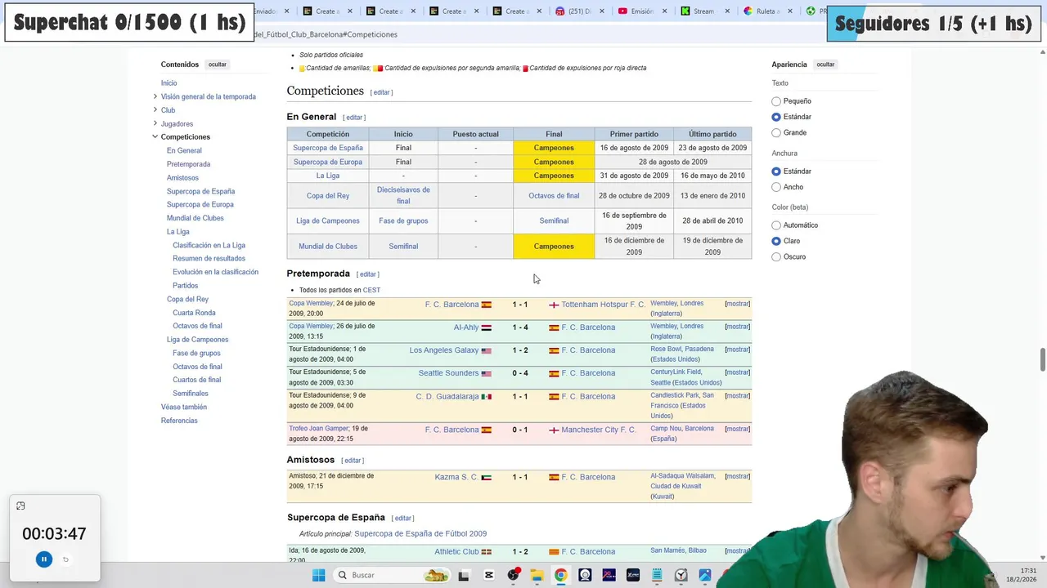Select Estándar width option
Screen dimensions: 1047x588
click(x=776, y=171)
